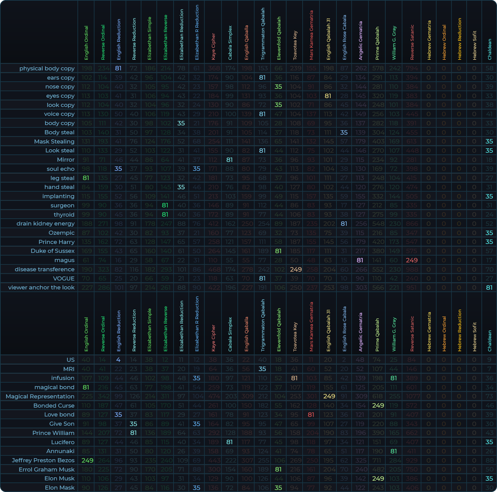This screenshot has height=492, width=497.
Task: Select the 'Errol Graham Musk' row label
Action: pos(46,469)
